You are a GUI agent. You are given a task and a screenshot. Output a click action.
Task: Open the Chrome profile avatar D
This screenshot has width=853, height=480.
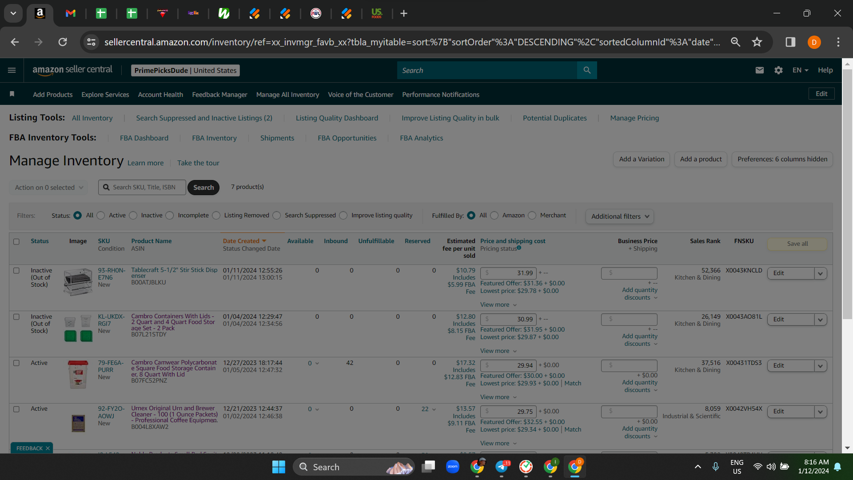(814, 42)
